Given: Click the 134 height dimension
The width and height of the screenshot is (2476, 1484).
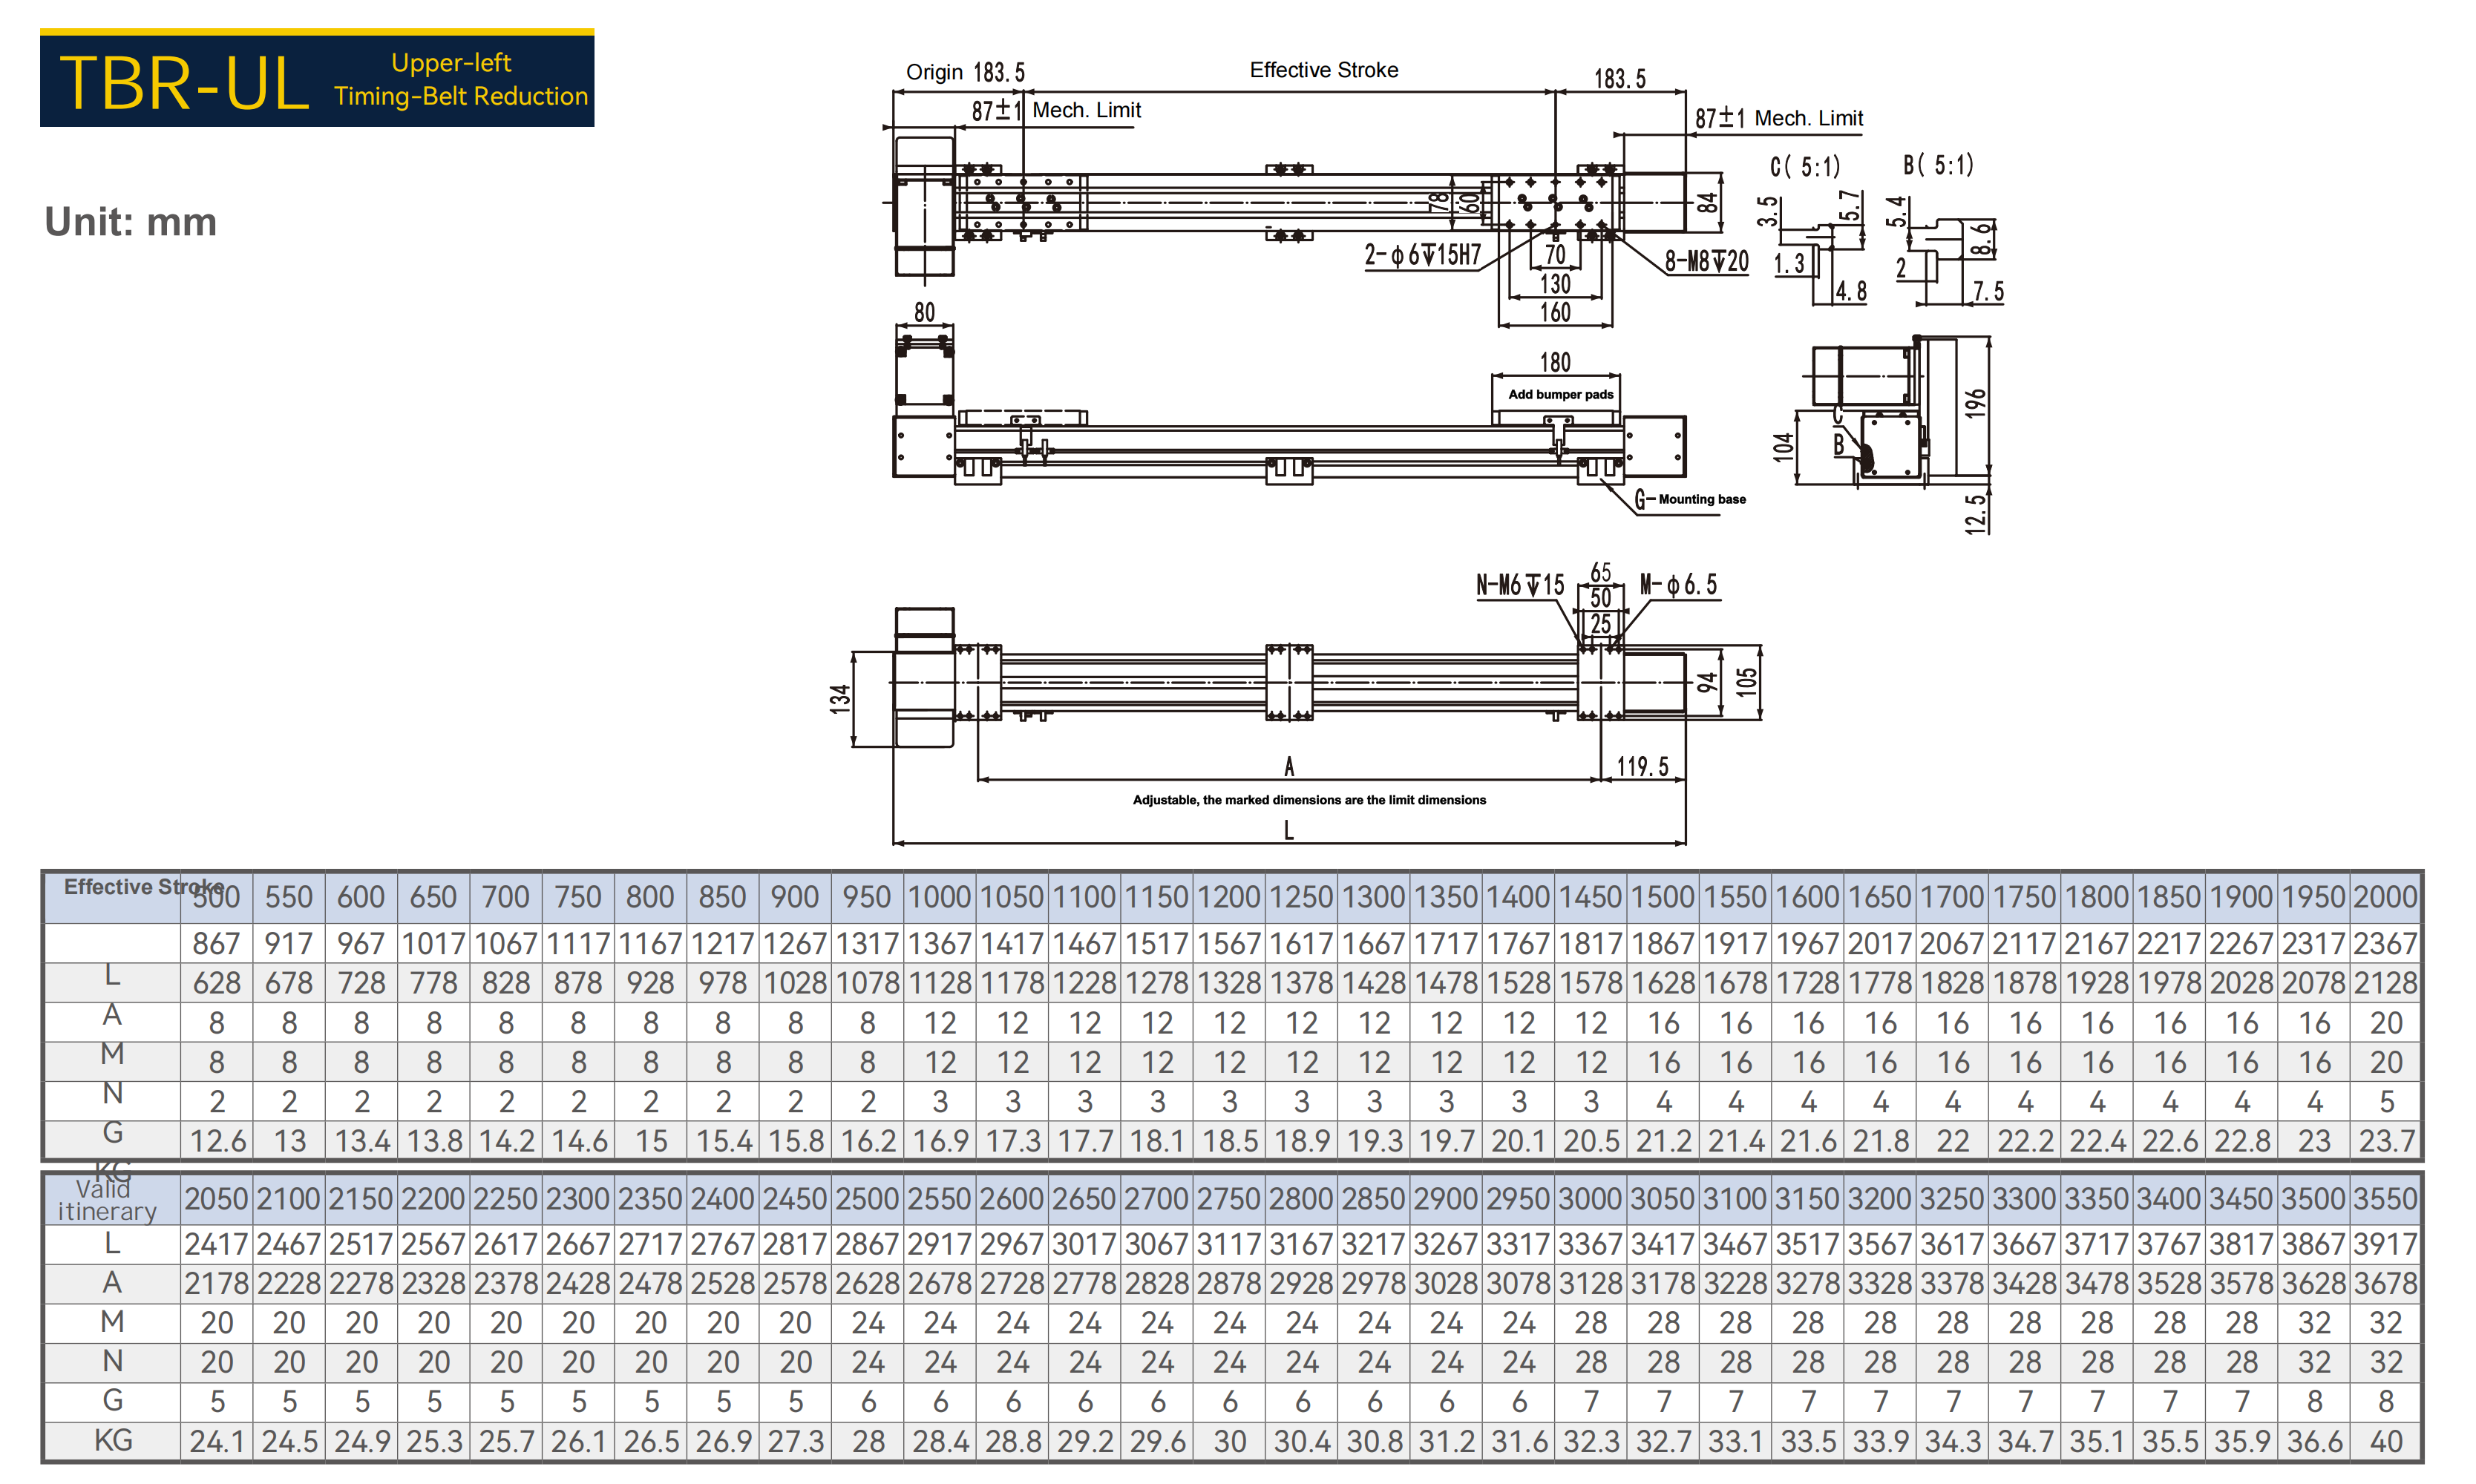Looking at the screenshot, I should click(840, 698).
